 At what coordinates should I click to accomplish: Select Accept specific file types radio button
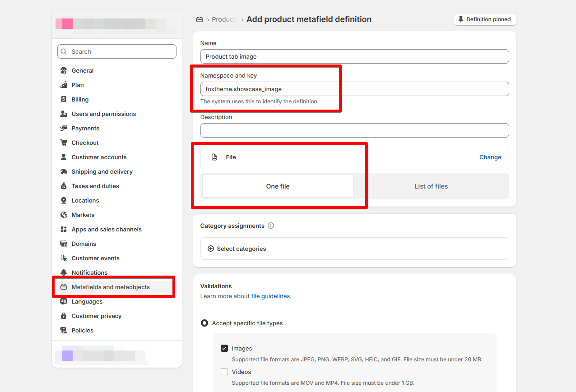tap(204, 323)
